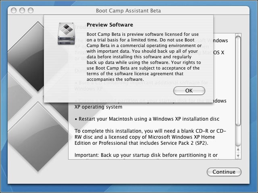Click the minimize window button
Viewport: 258px width, 193px height.
pos(22,10)
